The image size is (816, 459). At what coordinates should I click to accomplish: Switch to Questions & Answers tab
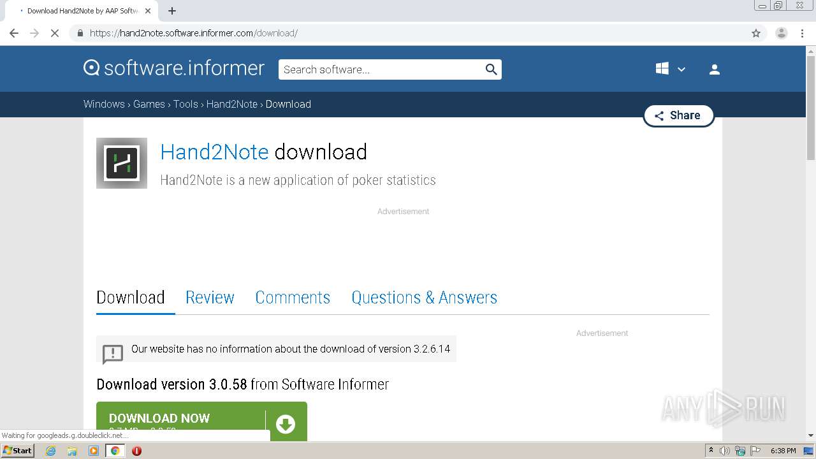pos(425,297)
